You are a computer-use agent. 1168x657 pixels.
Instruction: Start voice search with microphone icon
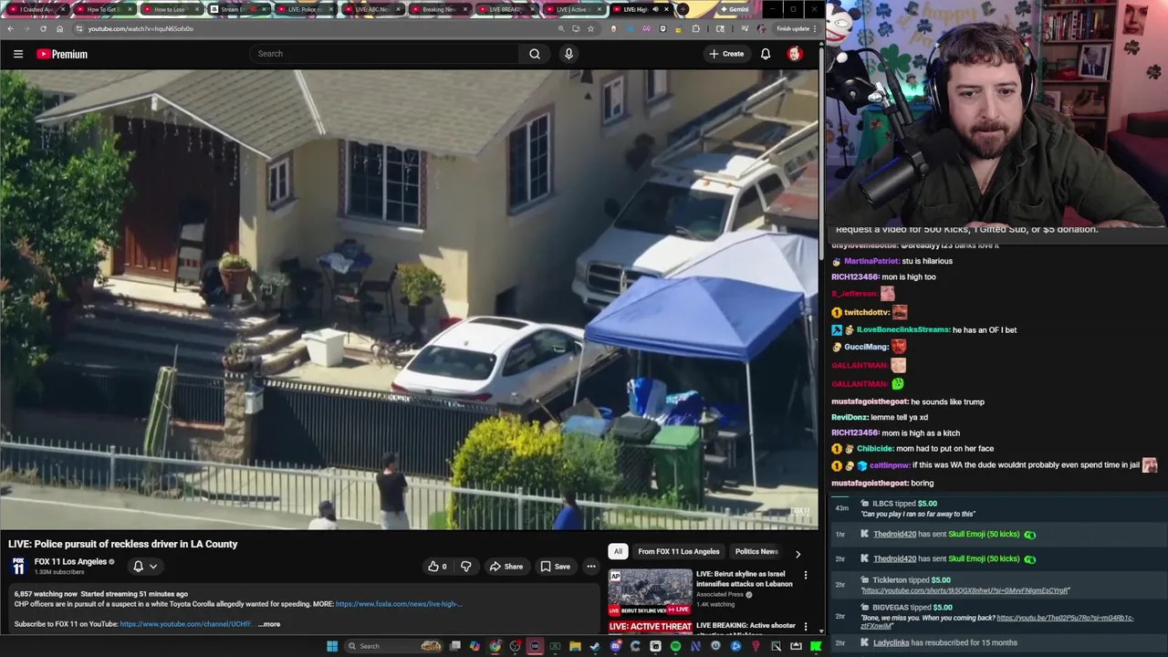pyautogui.click(x=568, y=54)
